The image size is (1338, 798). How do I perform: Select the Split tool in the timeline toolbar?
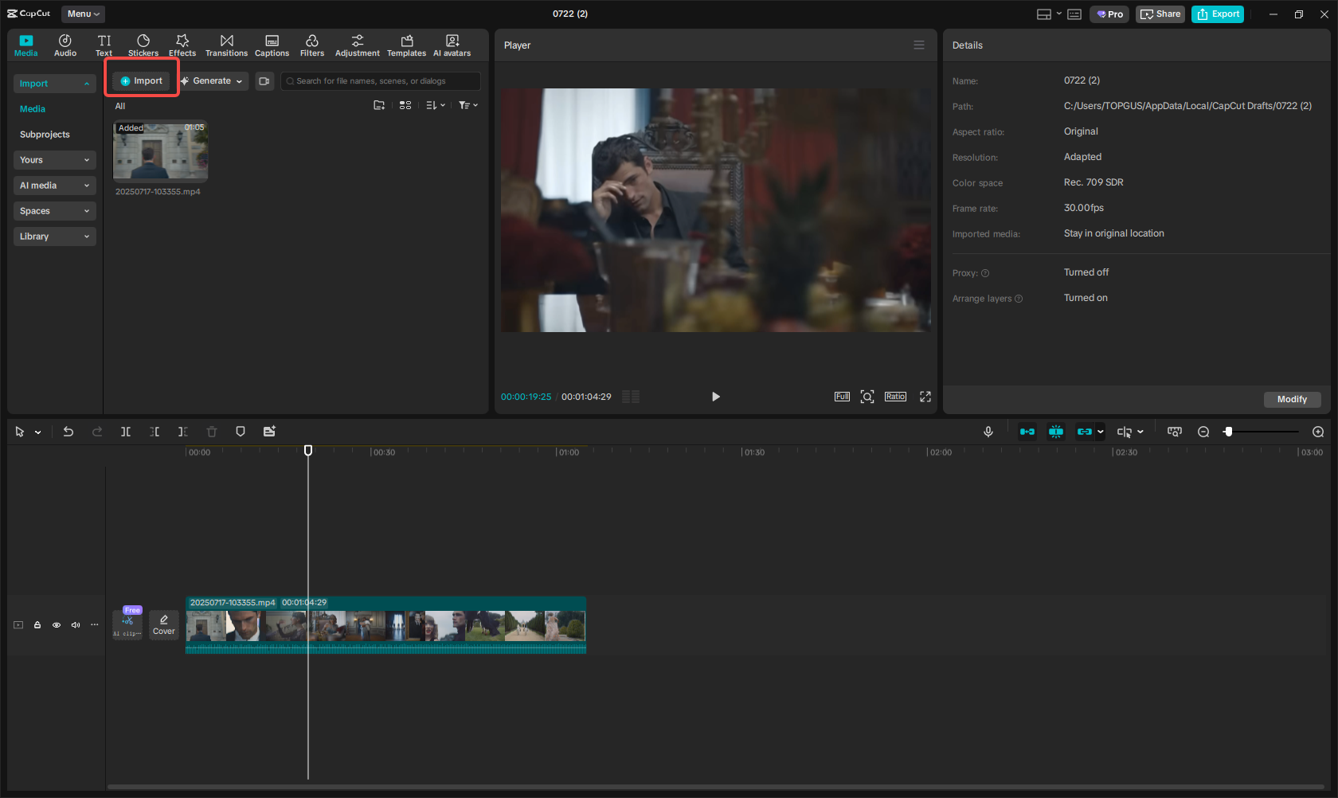(x=125, y=431)
